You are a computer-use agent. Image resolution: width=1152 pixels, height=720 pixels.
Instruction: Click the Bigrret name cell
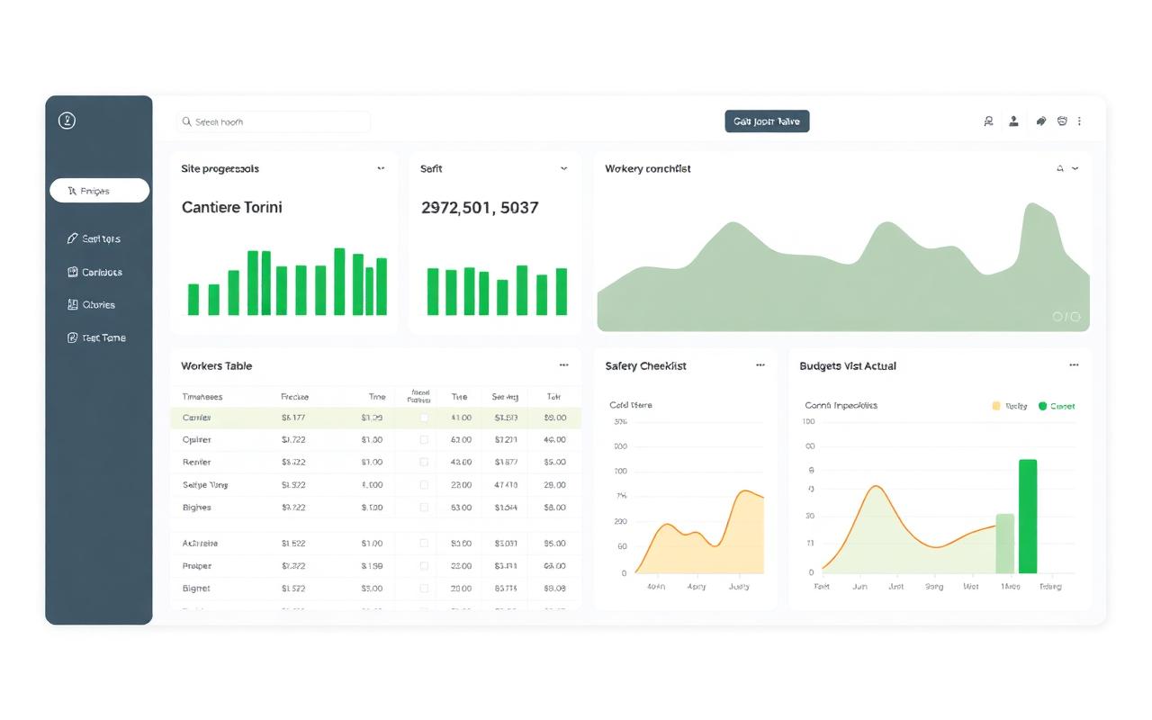point(195,589)
